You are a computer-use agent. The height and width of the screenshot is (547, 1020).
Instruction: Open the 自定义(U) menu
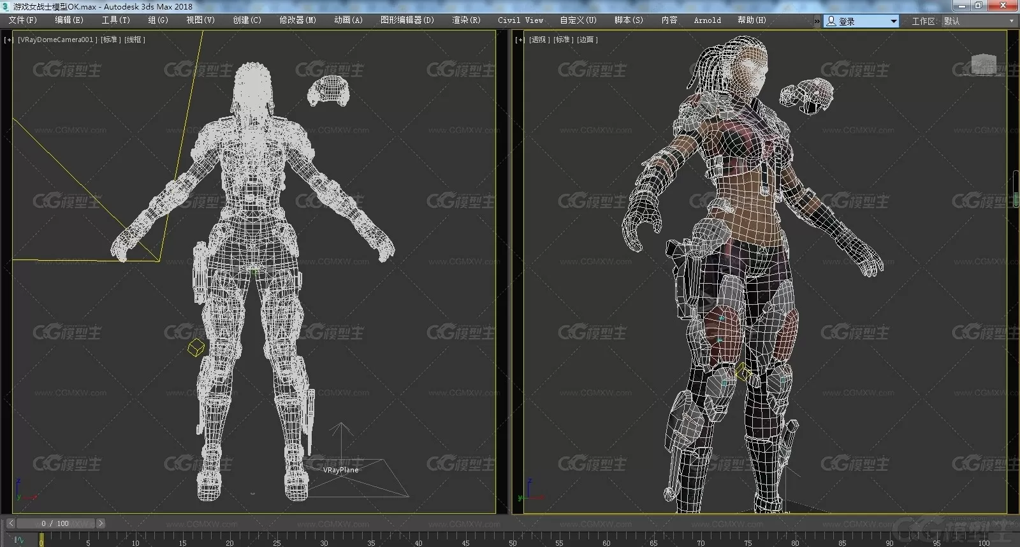[578, 20]
